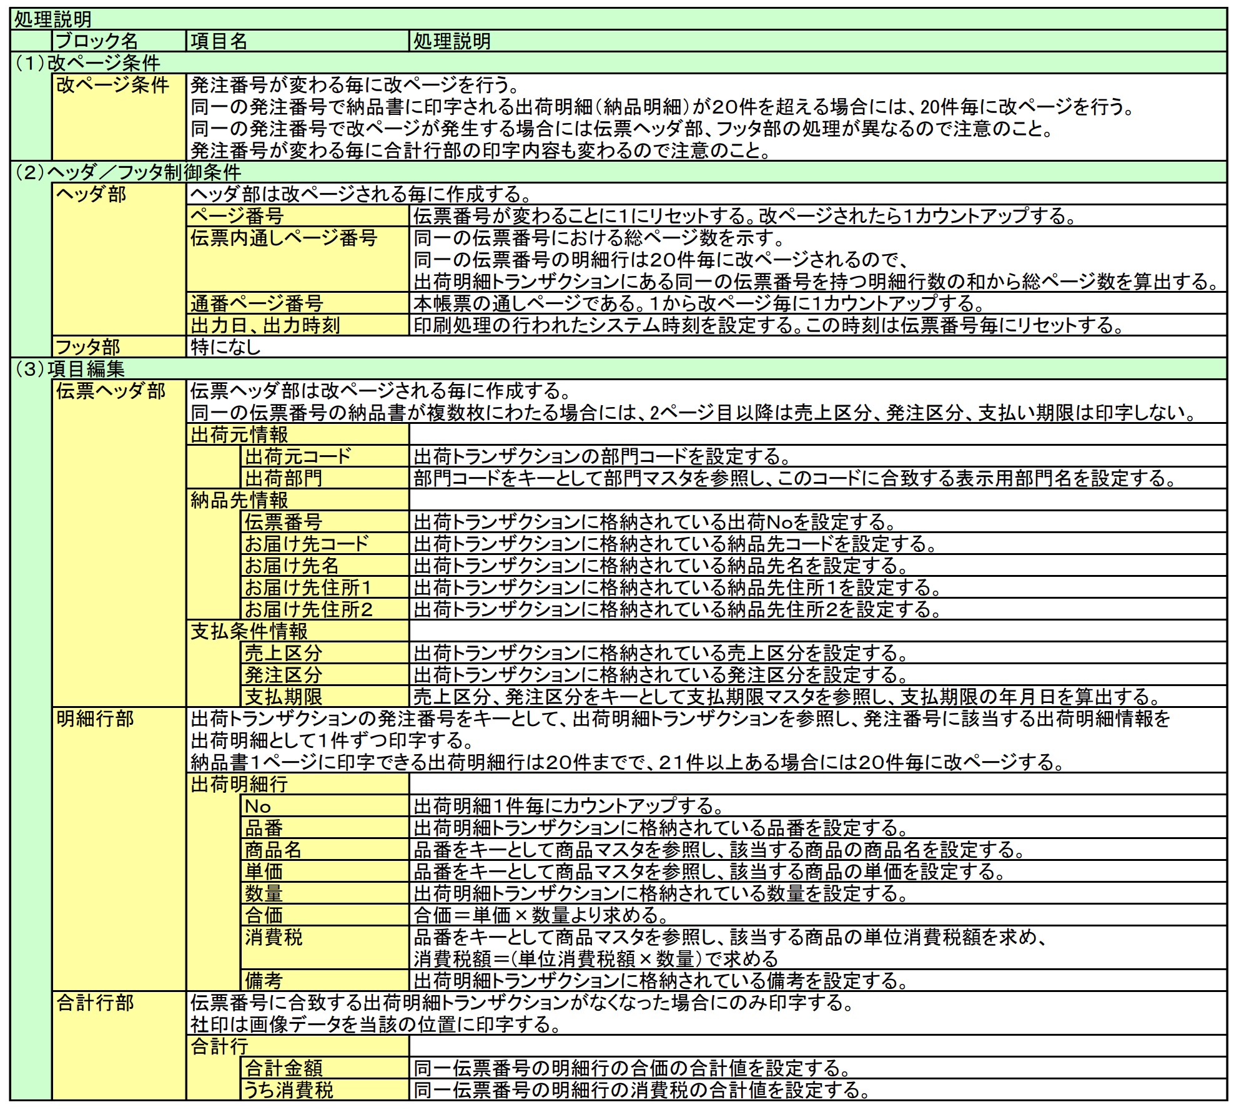This screenshot has width=1239, height=1110.
Task: Select the 伝票内通しページ番号 item cell
Action: click(x=298, y=260)
